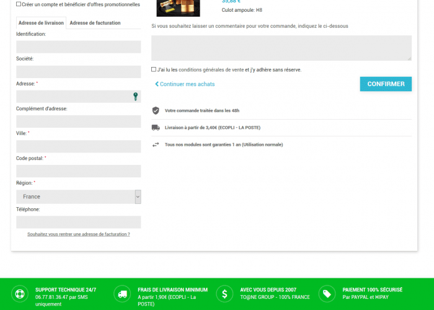Follow the Continuer mes achats link
The width and height of the screenshot is (434, 310).
(x=187, y=84)
